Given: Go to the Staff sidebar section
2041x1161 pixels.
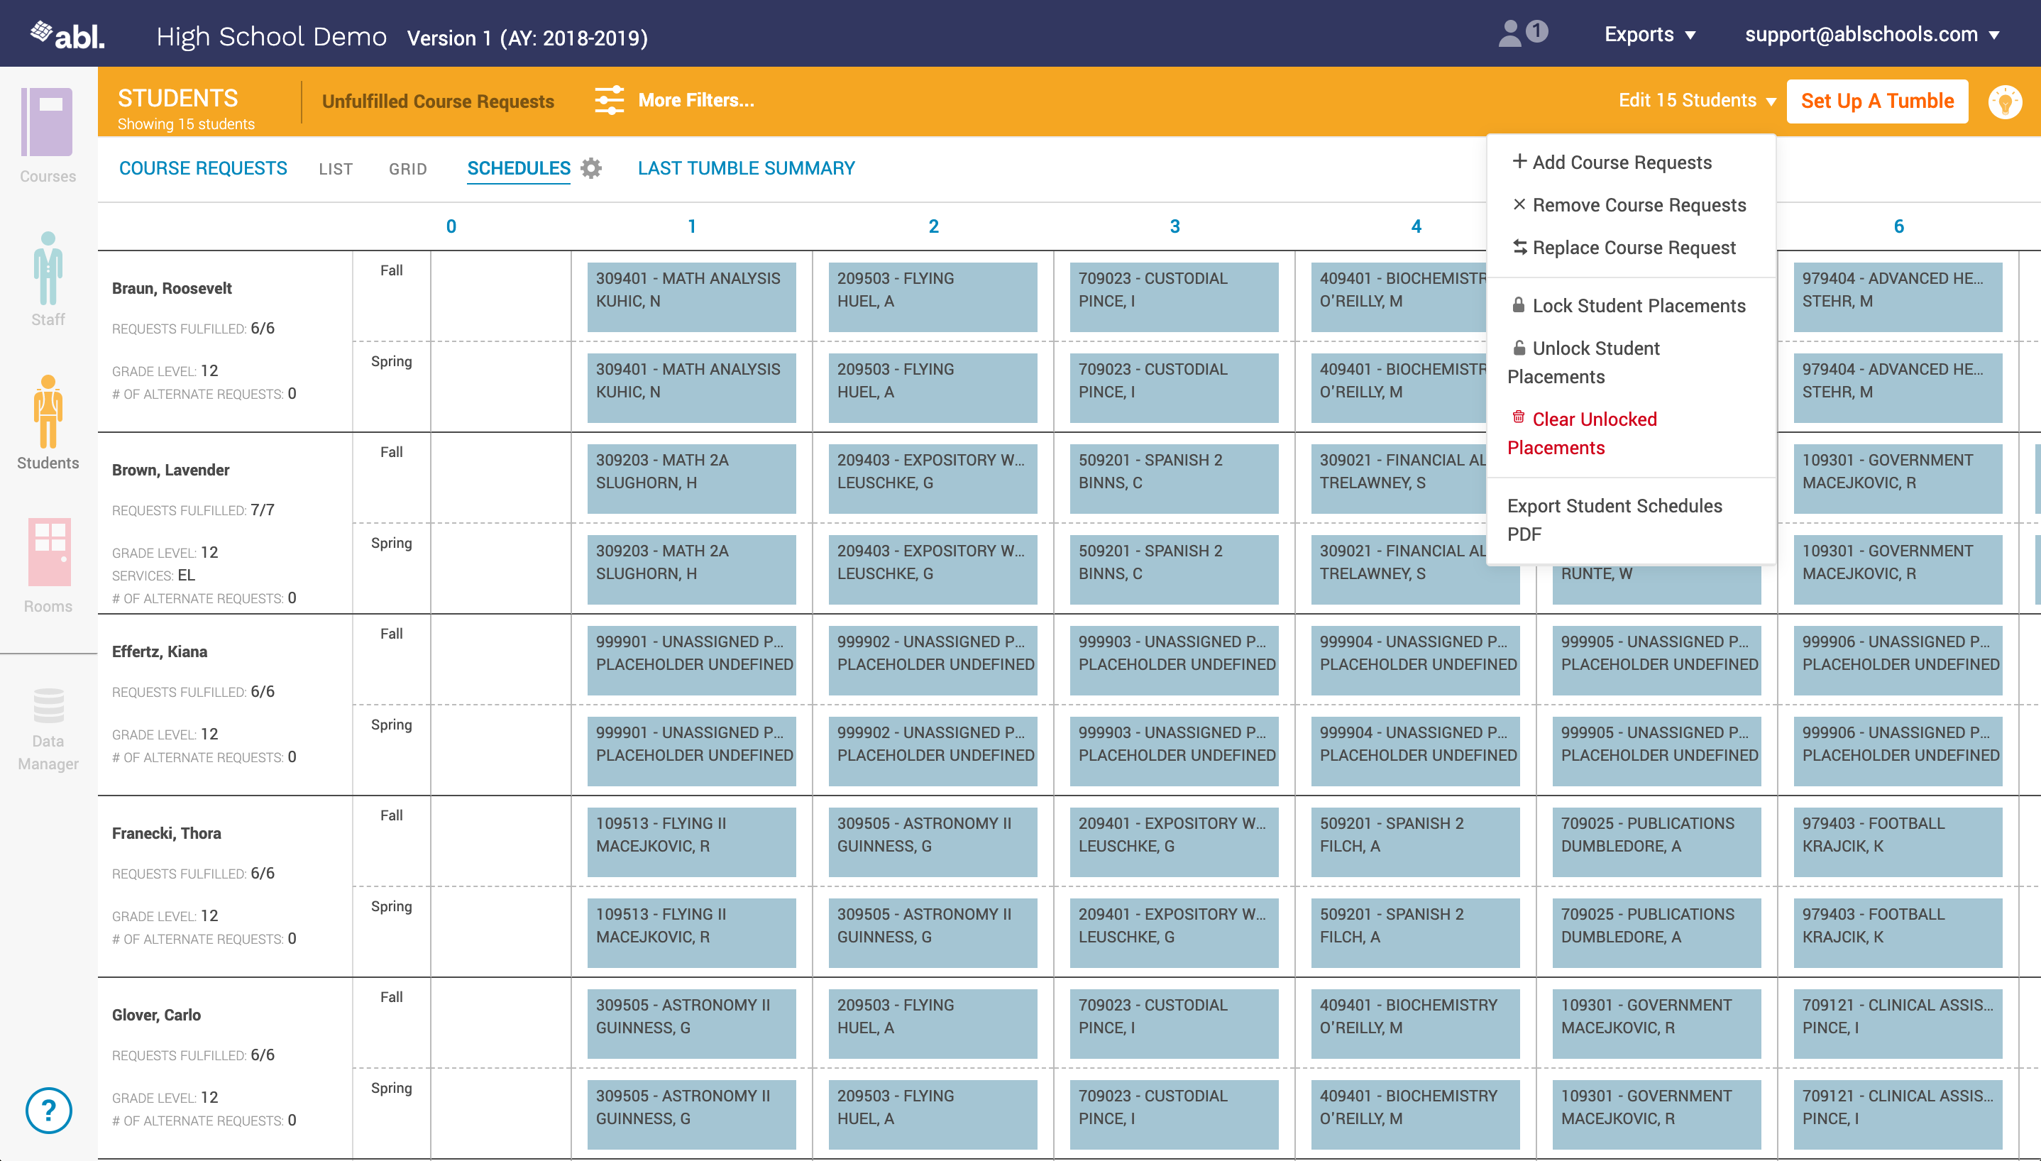Looking at the screenshot, I should pos(48,279).
